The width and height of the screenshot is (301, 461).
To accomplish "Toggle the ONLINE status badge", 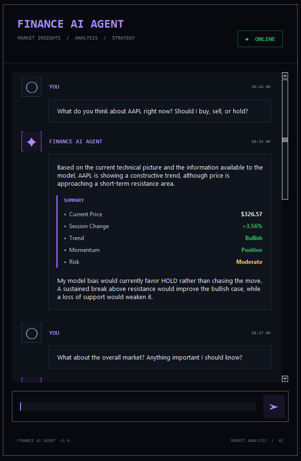I will point(260,39).
